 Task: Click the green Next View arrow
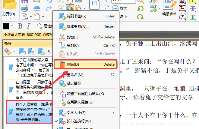[61, 8]
